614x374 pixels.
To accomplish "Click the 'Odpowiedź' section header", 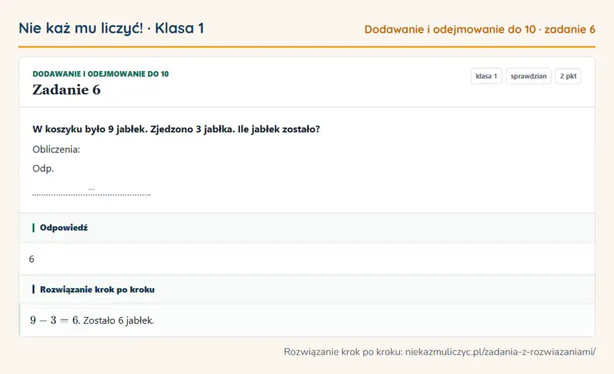I will 307,228.
